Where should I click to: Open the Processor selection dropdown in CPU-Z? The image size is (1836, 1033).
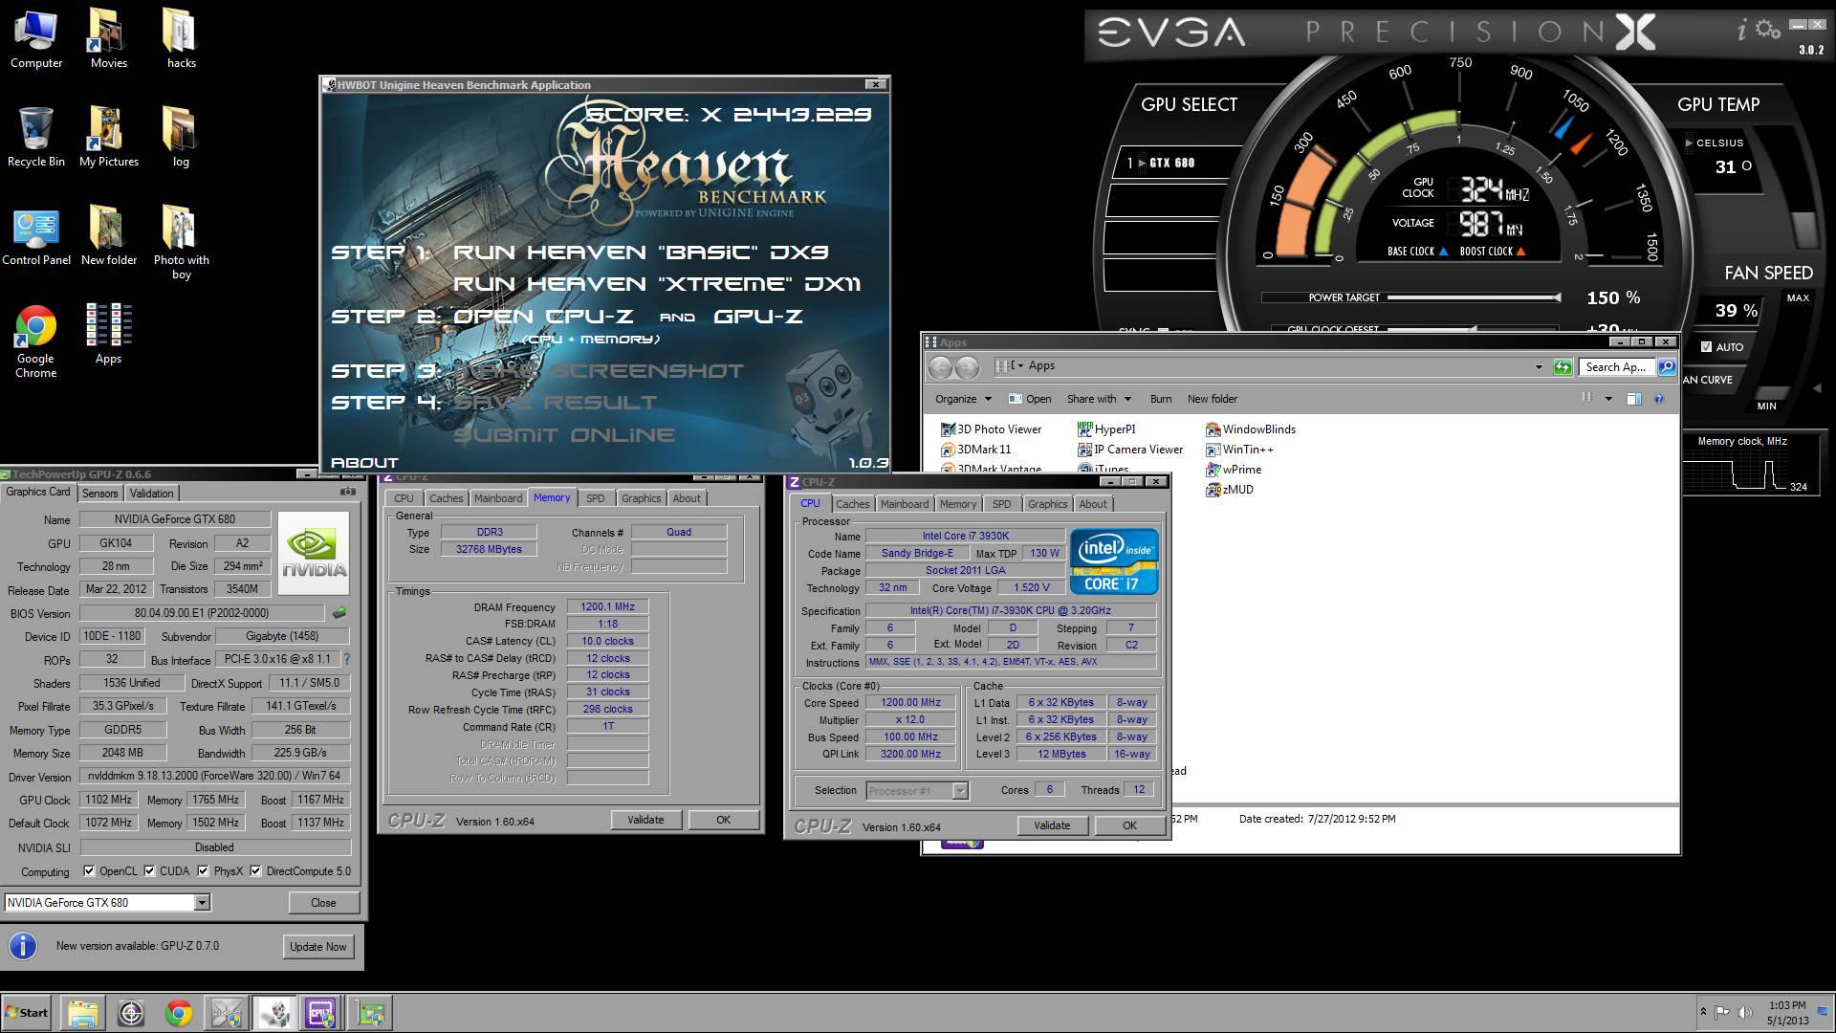(x=960, y=790)
